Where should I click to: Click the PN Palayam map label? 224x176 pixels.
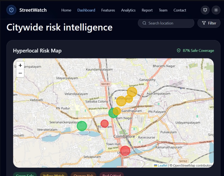click(x=157, y=112)
